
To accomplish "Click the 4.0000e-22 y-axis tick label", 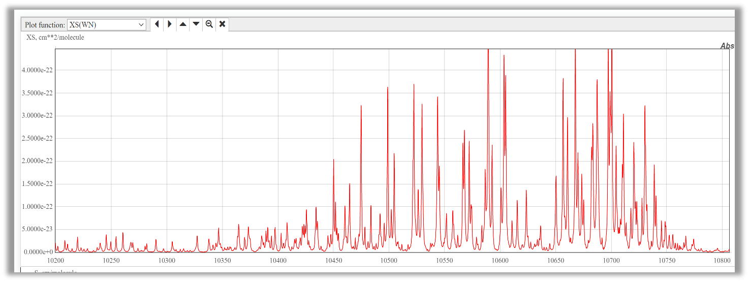I will (x=37, y=70).
